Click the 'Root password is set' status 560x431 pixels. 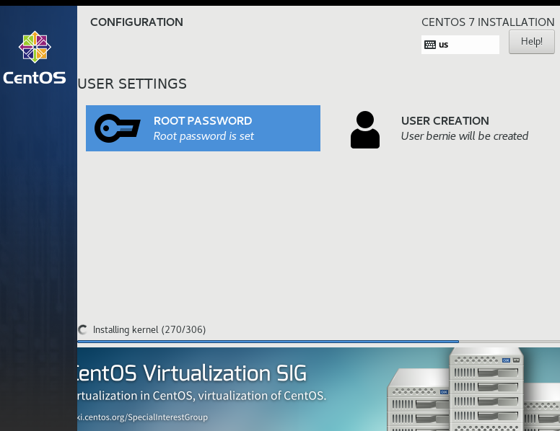coord(204,136)
